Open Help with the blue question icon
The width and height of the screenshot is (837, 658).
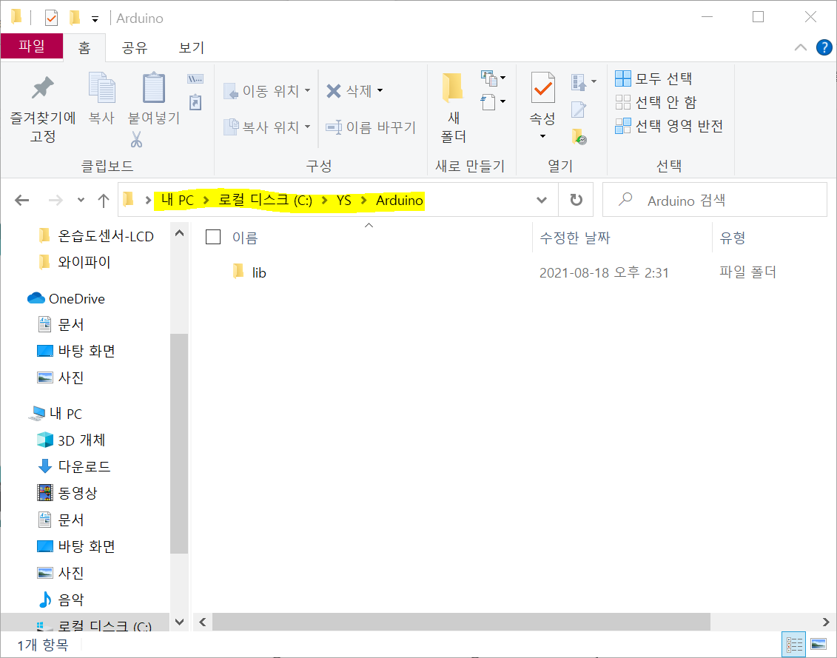(x=824, y=47)
